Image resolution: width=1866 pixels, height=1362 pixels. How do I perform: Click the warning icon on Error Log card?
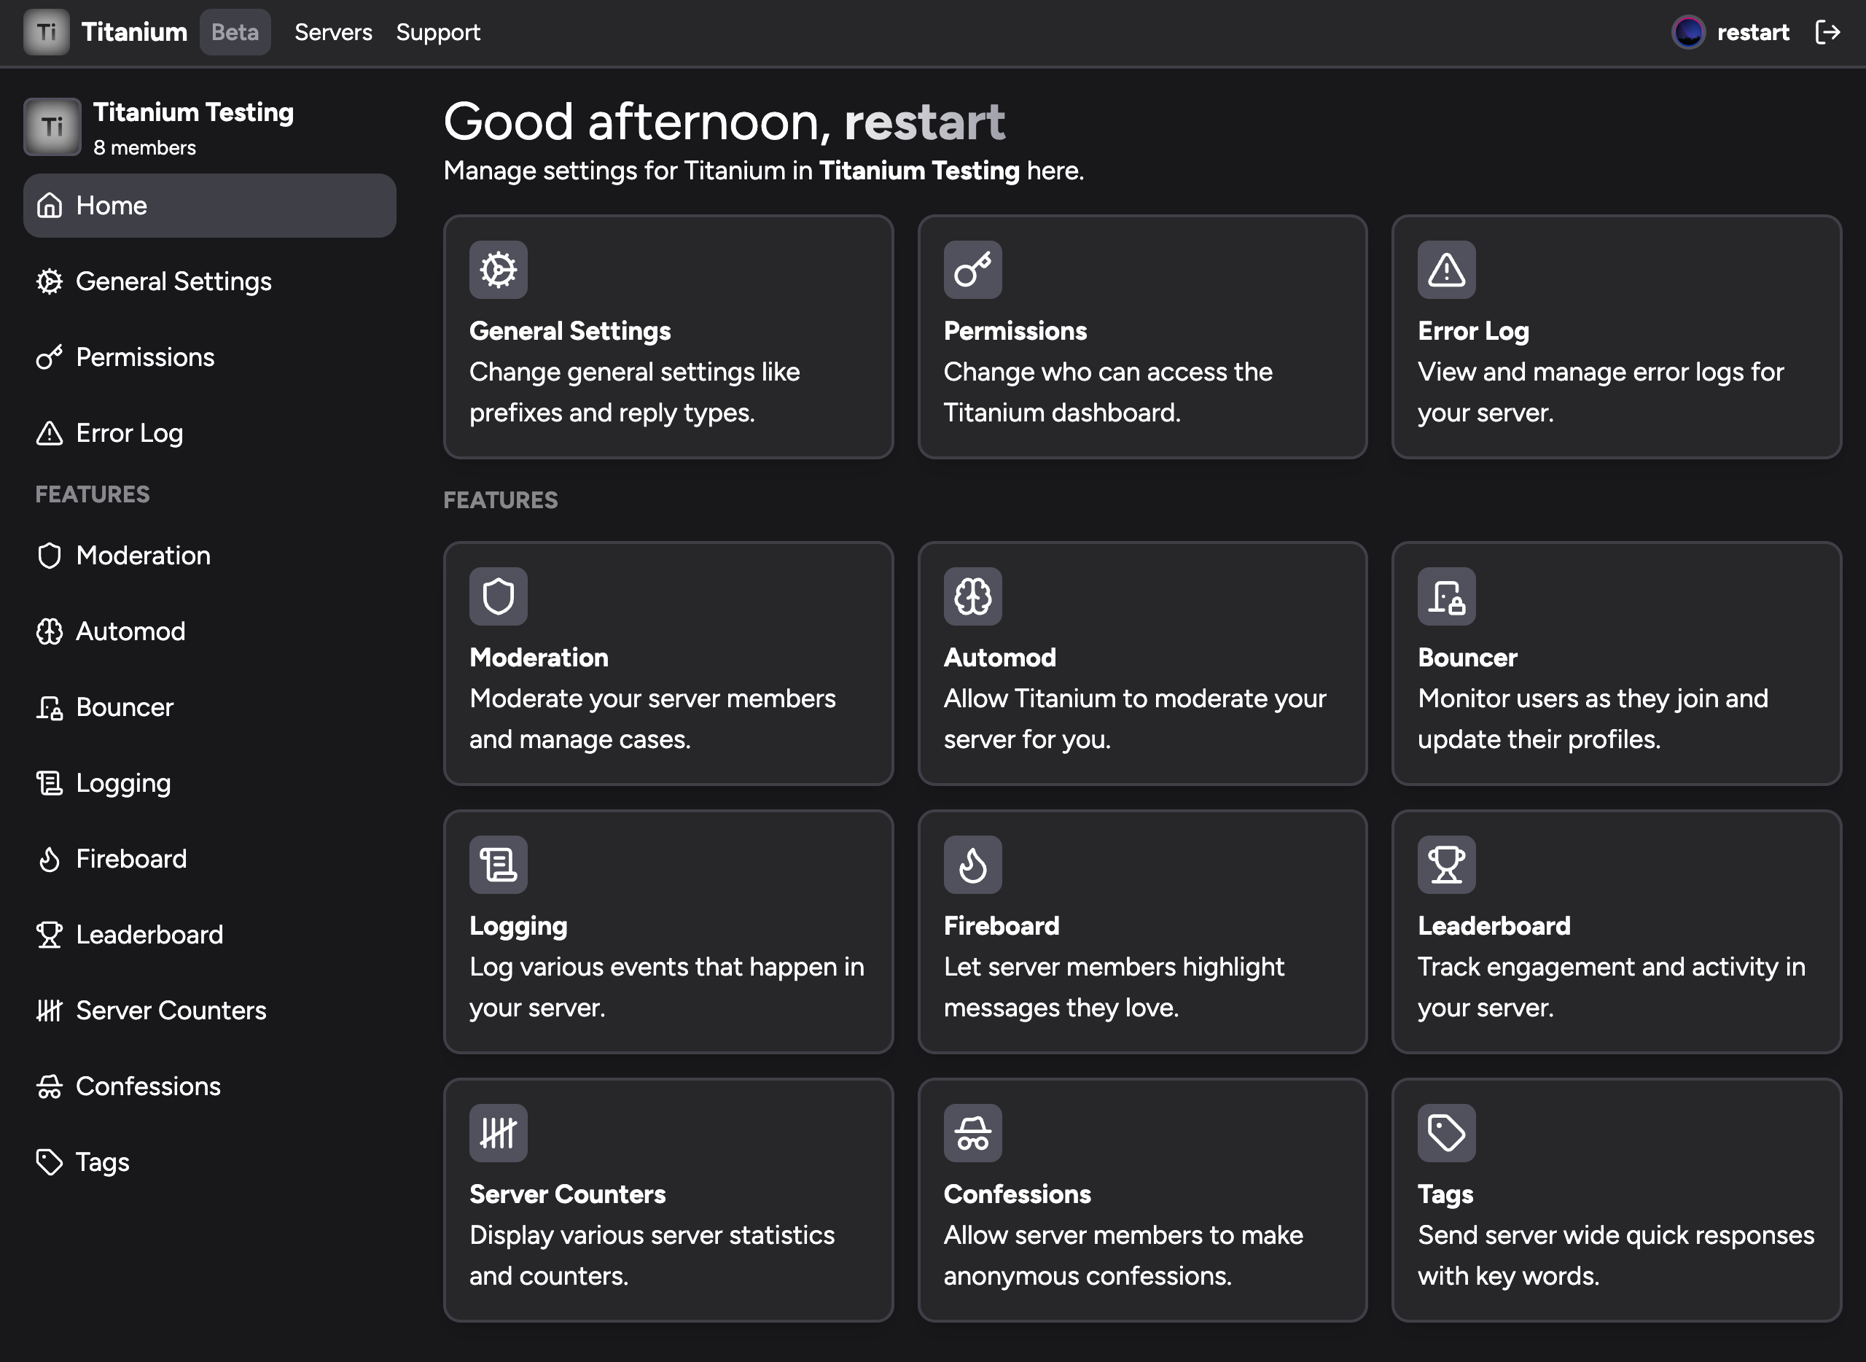point(1446,270)
